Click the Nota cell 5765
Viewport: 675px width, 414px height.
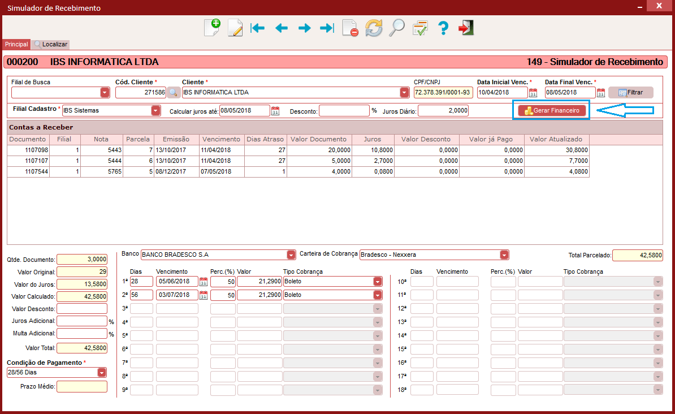tap(101, 172)
